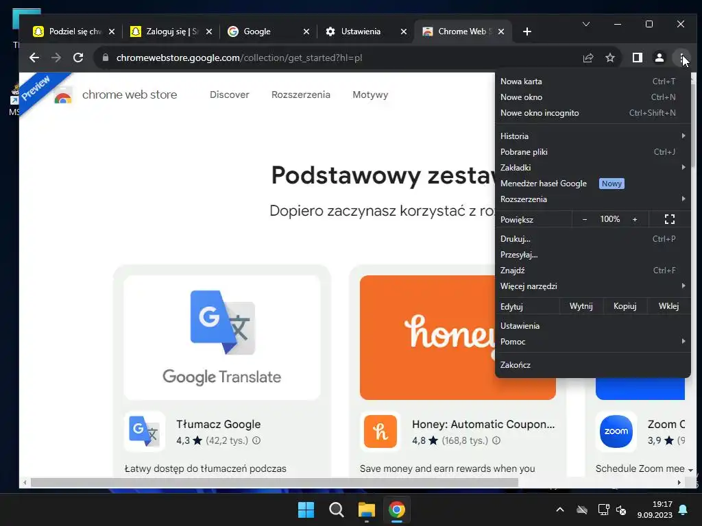
Task: Open the side panel icon
Action: (x=637, y=58)
